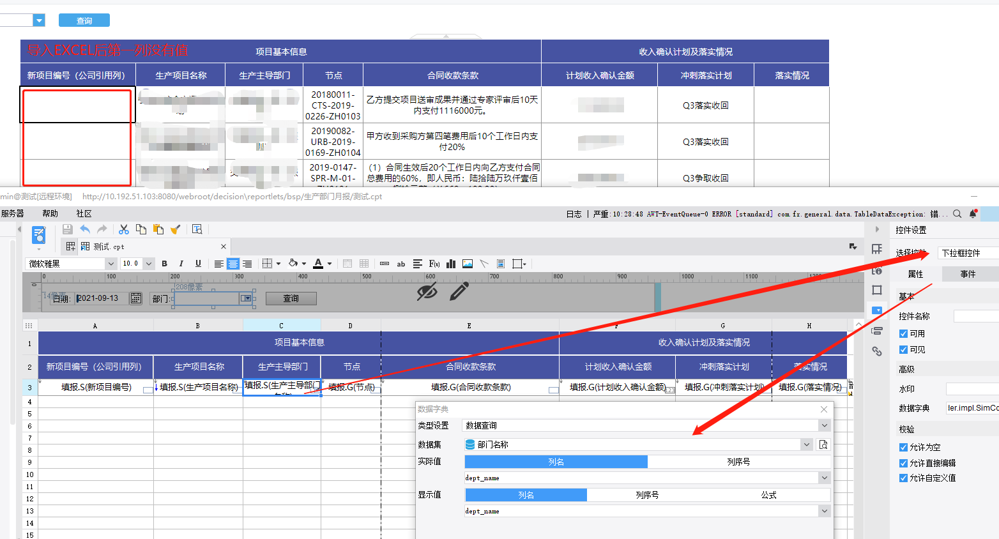Click the pencil edit icon on the parameter pane

(x=459, y=291)
